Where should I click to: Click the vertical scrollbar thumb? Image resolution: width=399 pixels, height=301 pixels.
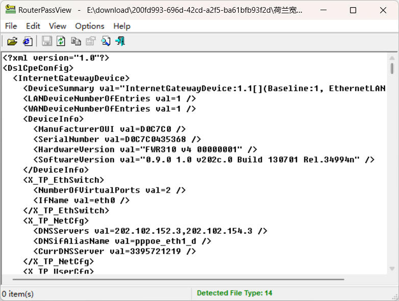(392, 68)
